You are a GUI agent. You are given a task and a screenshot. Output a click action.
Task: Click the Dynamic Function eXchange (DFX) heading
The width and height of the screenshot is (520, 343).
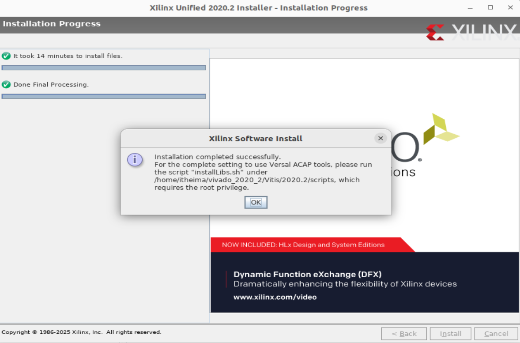307,274
